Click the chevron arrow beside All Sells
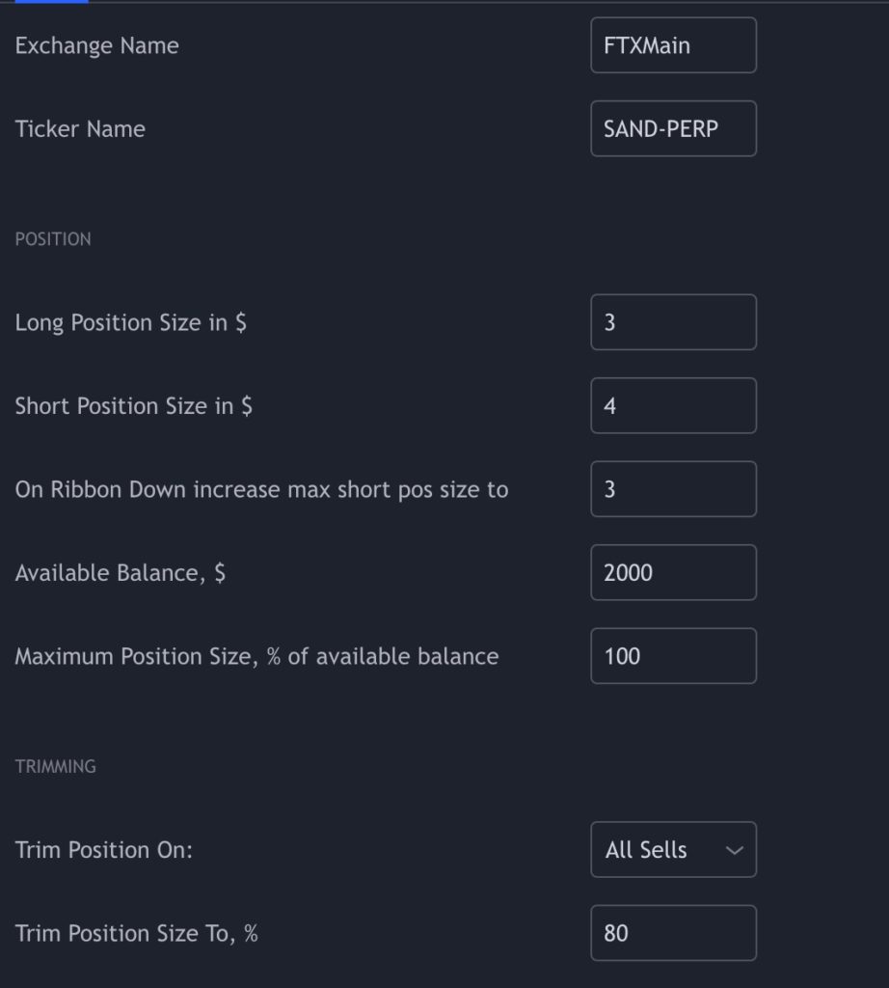 [x=734, y=851]
